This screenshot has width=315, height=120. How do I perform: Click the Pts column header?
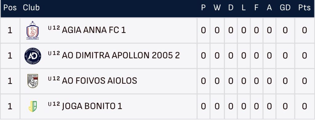[304, 8]
